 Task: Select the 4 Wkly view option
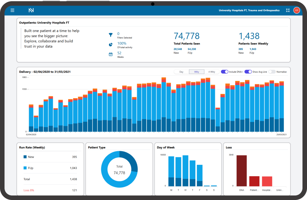[x=212, y=72]
